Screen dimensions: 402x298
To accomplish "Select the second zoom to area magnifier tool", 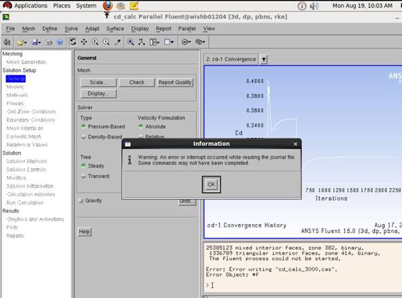I will [x=106, y=42].
